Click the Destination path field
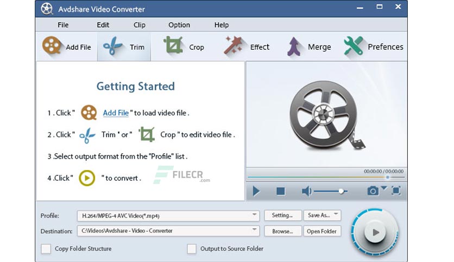The width and height of the screenshot is (454, 262). [168, 231]
